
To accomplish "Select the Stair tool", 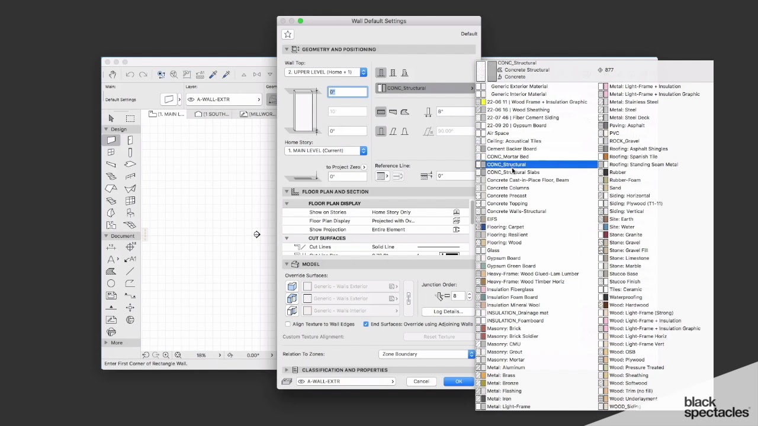I will (x=111, y=176).
